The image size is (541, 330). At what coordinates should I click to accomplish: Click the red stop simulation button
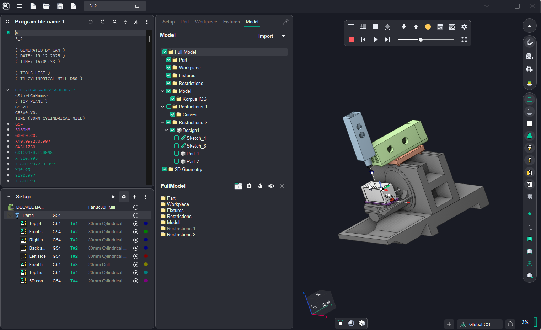351,39
